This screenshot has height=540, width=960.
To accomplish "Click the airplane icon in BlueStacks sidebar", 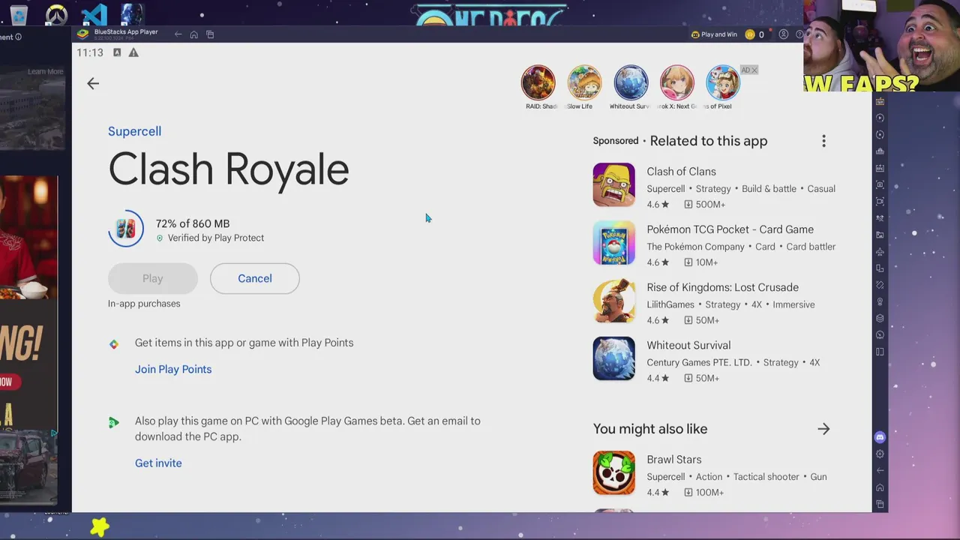I will click(x=880, y=252).
